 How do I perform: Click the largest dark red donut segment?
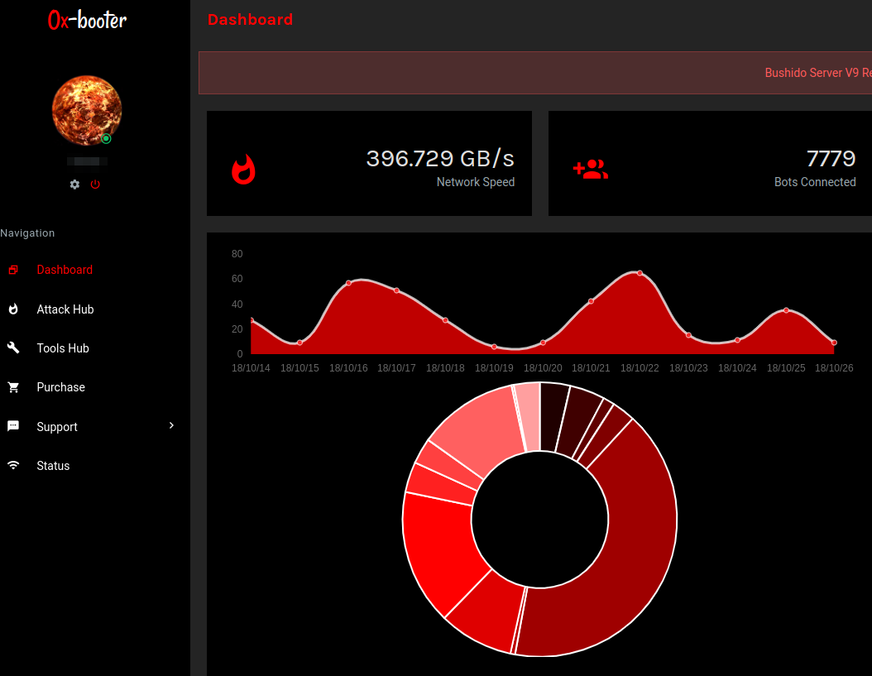[x=640, y=535]
